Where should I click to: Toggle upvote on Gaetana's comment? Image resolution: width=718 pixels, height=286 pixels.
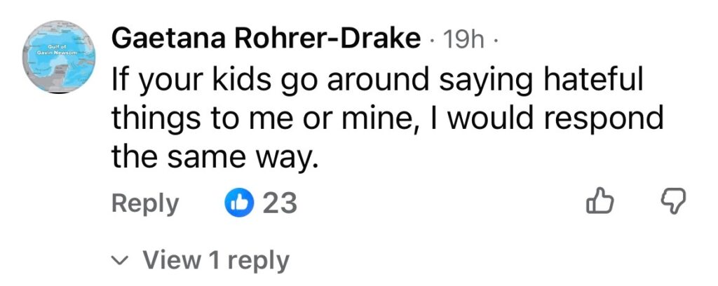pyautogui.click(x=599, y=203)
